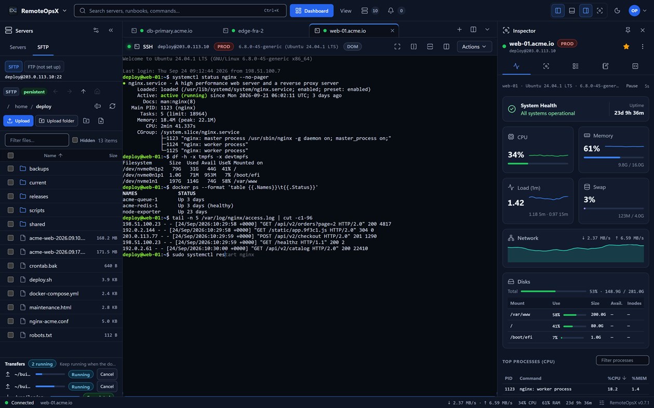Focus the search servers and commands field
Viewport: 654px width, 408px height.
coord(180,10)
